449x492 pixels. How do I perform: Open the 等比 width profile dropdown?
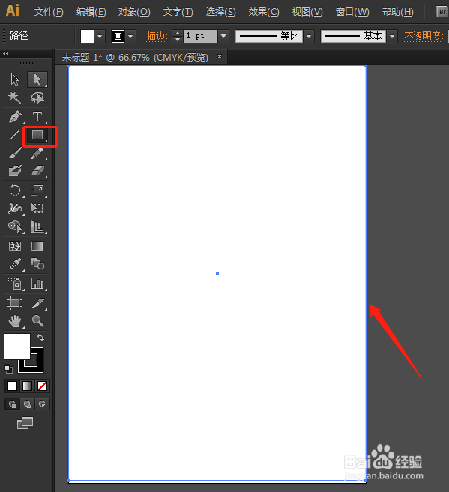click(x=309, y=37)
